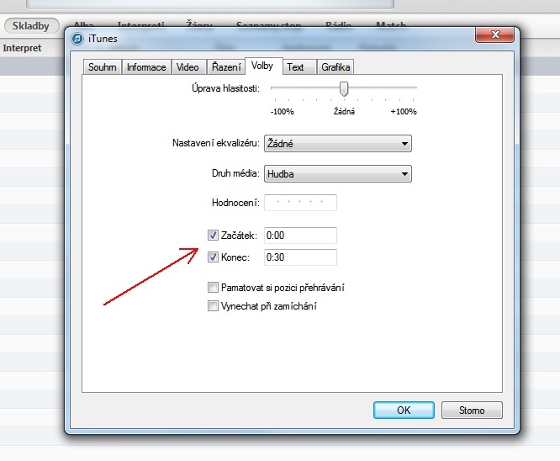Go to the Řazení tab
This screenshot has width=560, height=461.
click(x=225, y=67)
